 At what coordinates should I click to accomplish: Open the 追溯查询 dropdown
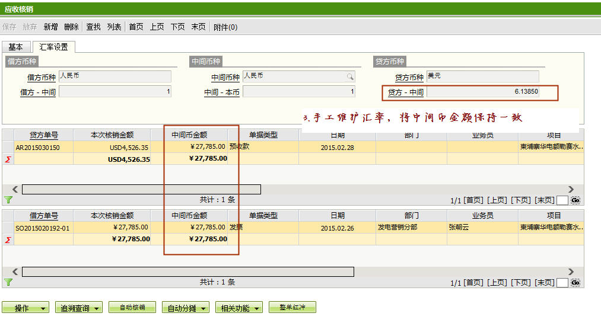tap(78, 308)
